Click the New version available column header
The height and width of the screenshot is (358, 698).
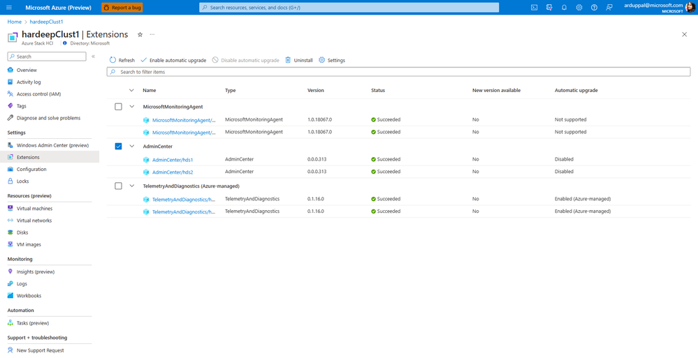496,90
